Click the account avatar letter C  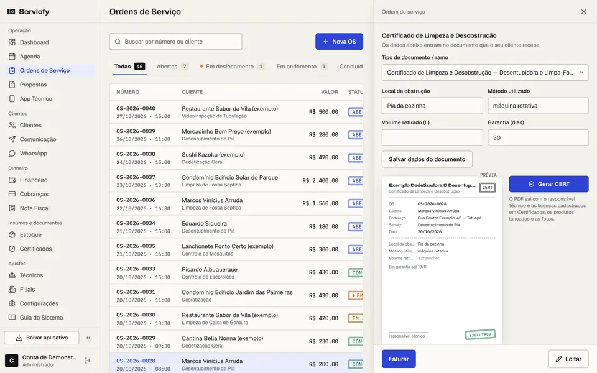point(11,361)
